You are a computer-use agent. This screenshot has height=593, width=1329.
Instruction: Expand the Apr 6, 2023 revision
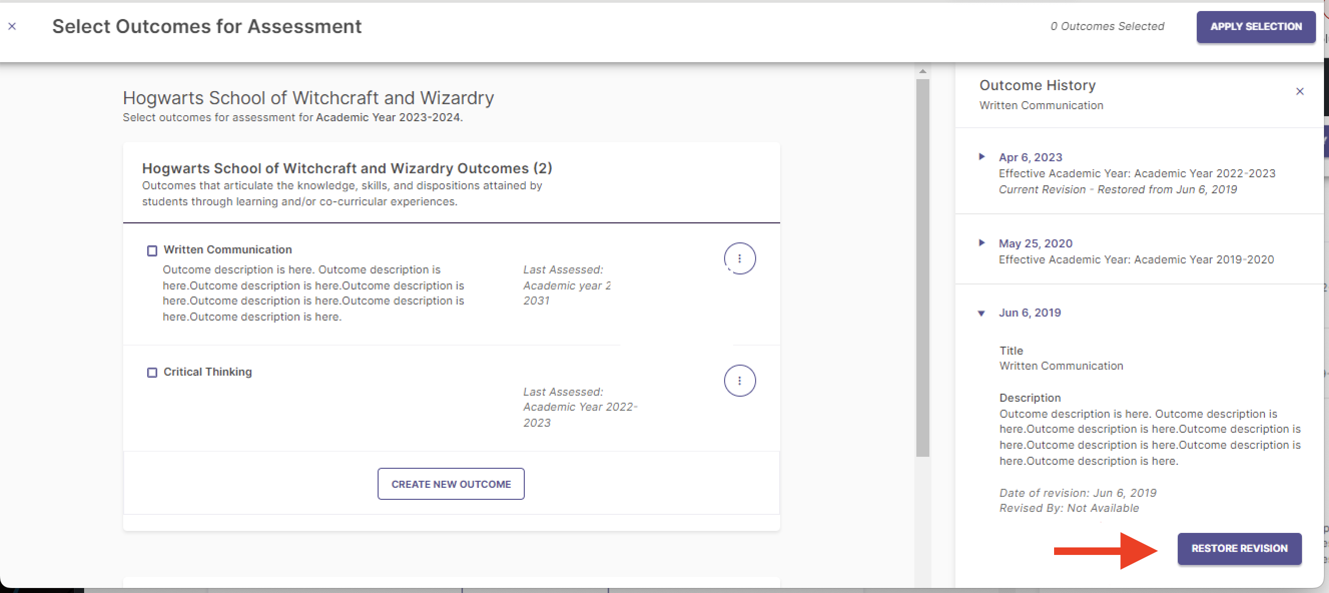coord(982,157)
